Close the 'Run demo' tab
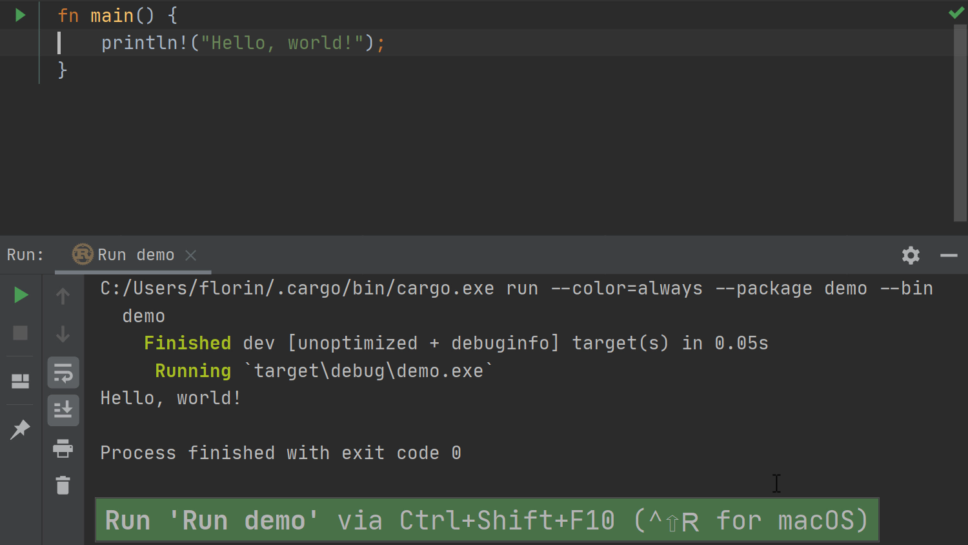The width and height of the screenshot is (968, 545). 191,255
